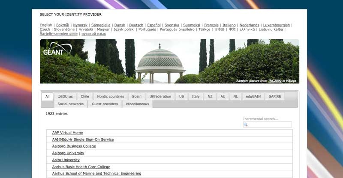The image size is (343, 178).
Task: Switch language to русский язык
Action: (93, 34)
